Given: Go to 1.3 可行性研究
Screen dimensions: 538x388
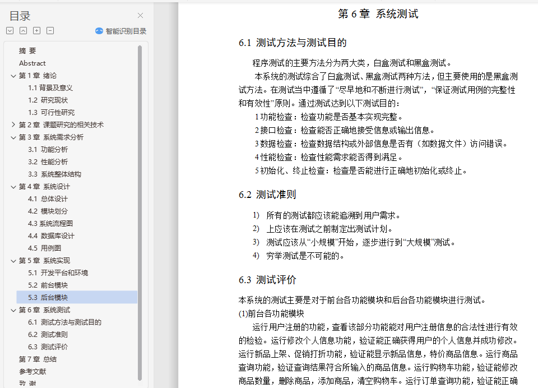Looking at the screenshot, I should coord(51,113).
